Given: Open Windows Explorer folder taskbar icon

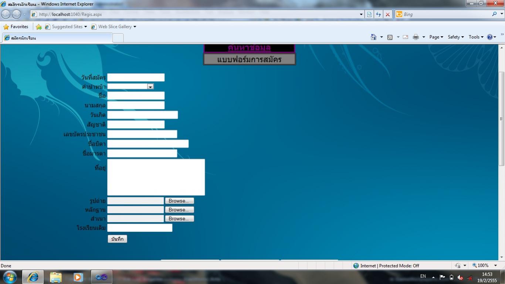Looking at the screenshot, I should pos(56,277).
